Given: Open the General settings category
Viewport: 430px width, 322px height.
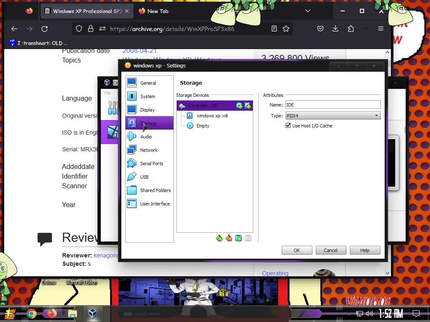Looking at the screenshot, I should pos(149,83).
